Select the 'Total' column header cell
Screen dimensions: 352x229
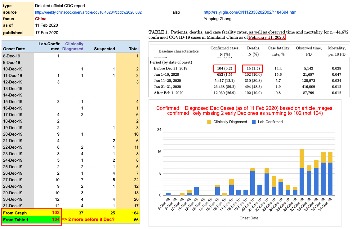(134, 49)
